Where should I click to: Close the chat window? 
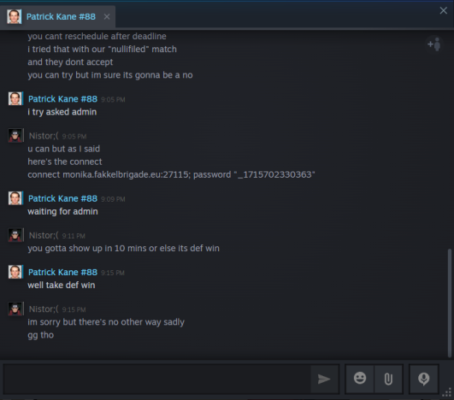pyautogui.click(x=443, y=11)
